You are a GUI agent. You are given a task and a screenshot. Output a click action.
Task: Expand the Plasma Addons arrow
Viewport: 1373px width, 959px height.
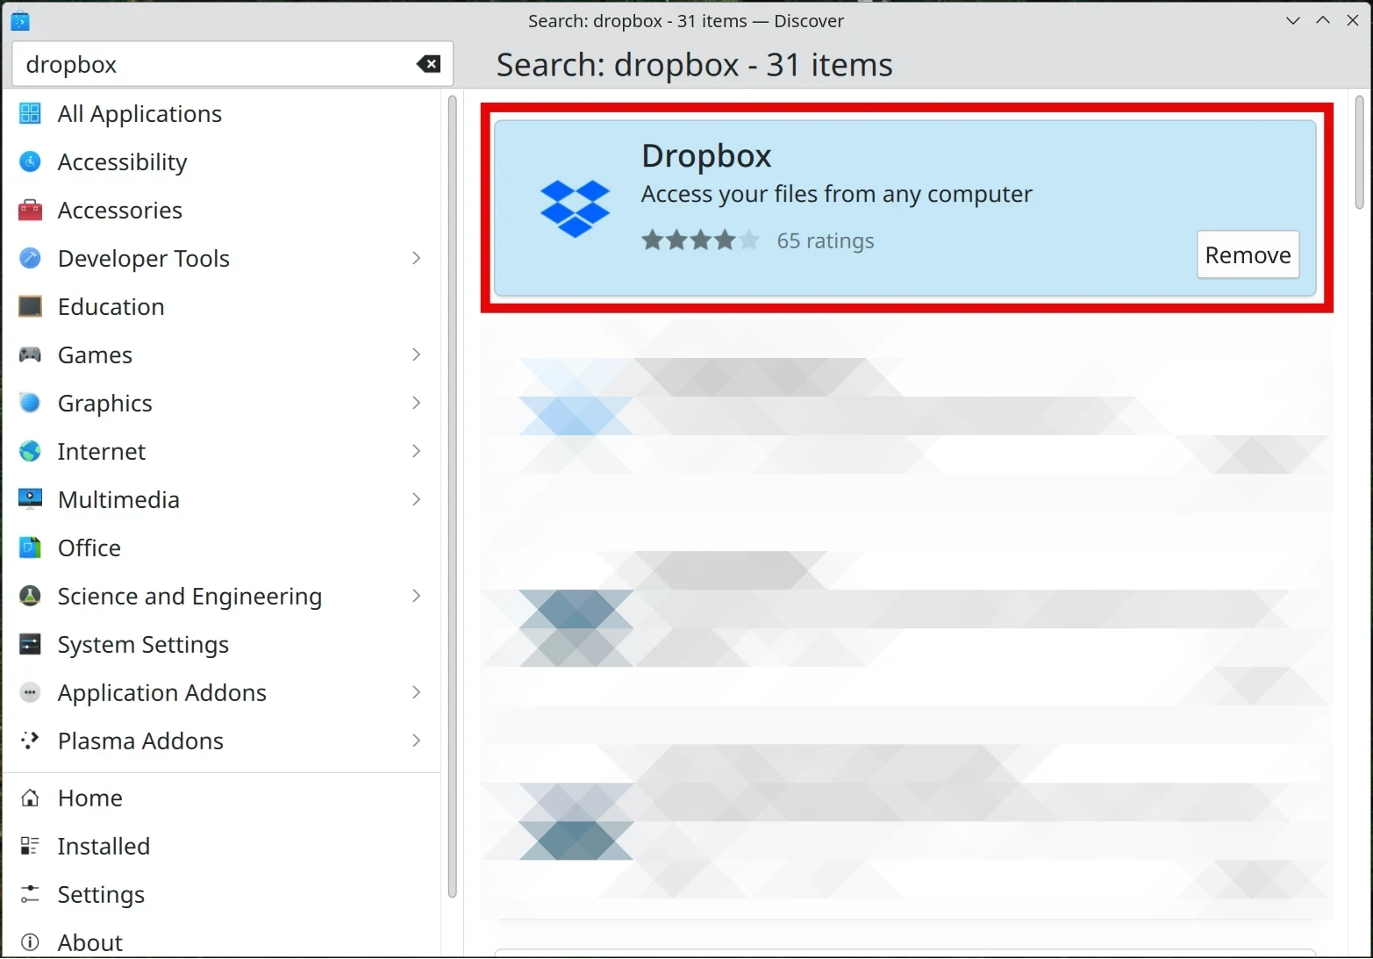[x=416, y=741]
